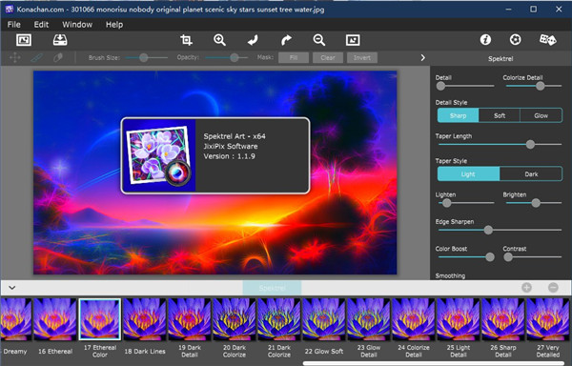572x366 pixels.
Task: Select the 16 Ethereal preset thumbnail
Action: pos(55,319)
